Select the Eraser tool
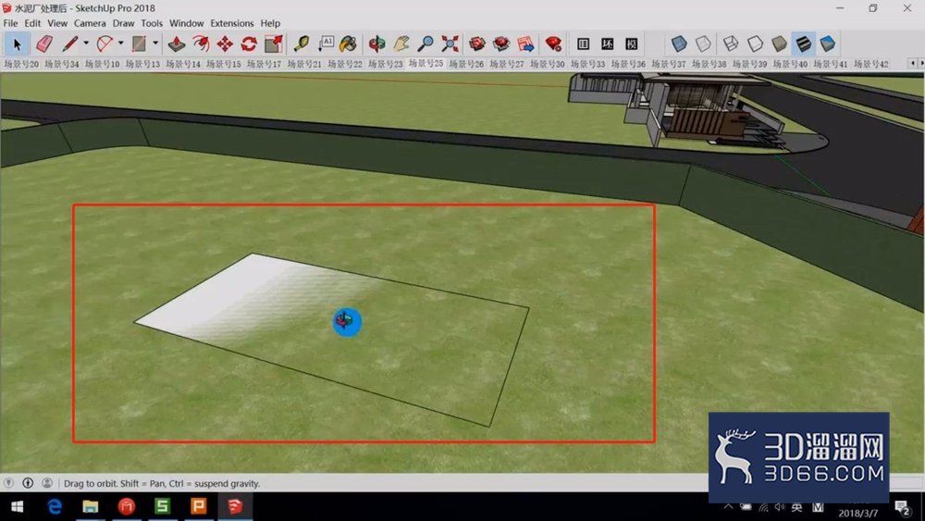 pos(44,43)
